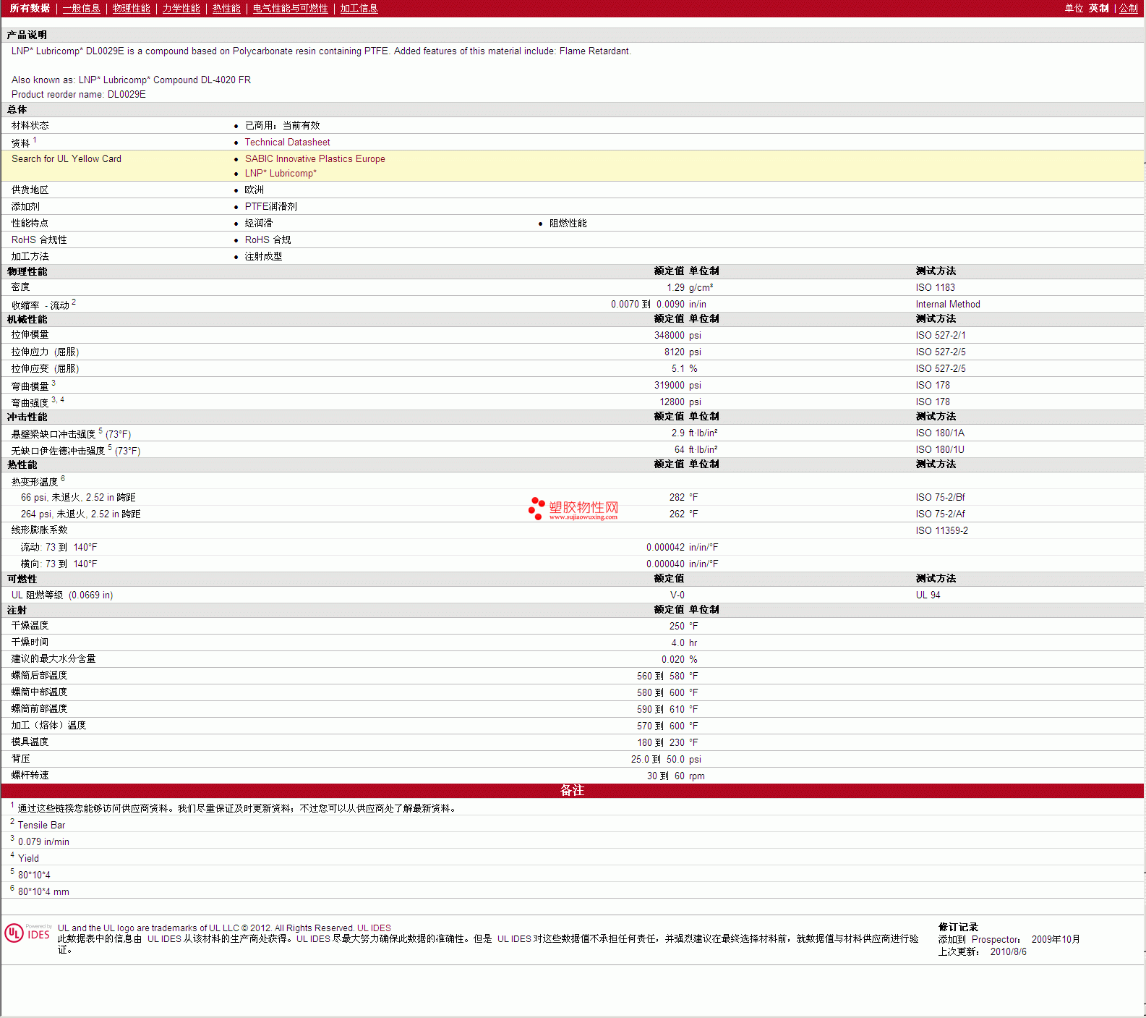Select the 产品说明 section header

pos(27,35)
